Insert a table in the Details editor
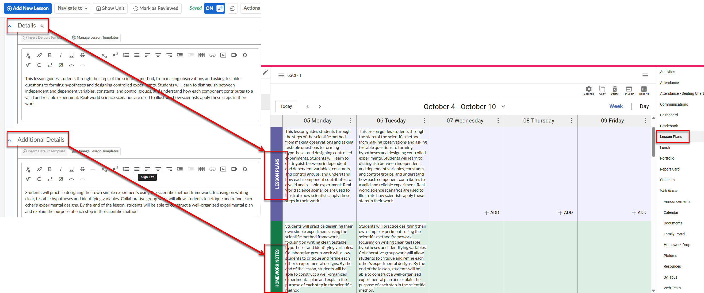The width and height of the screenshot is (704, 293). [201, 55]
